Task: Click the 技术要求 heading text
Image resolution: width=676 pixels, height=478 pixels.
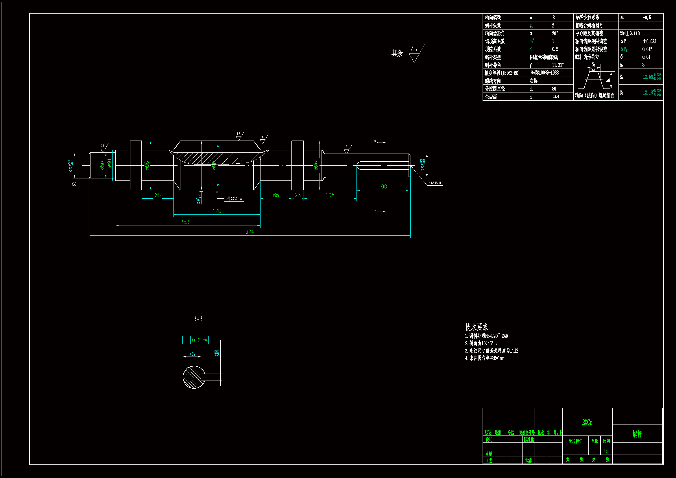Action: [x=476, y=327]
